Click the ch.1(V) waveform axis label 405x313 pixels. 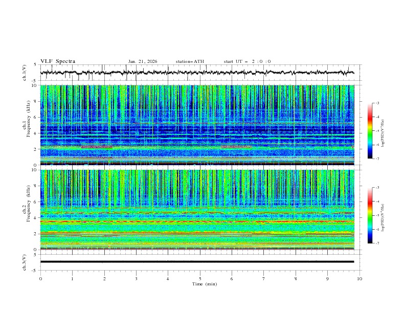click(25, 73)
